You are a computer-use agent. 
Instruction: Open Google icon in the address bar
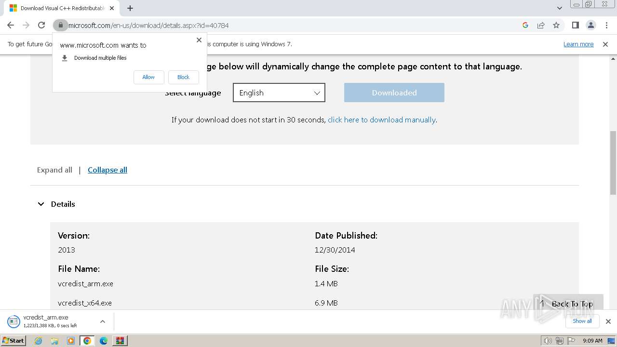[x=525, y=25]
